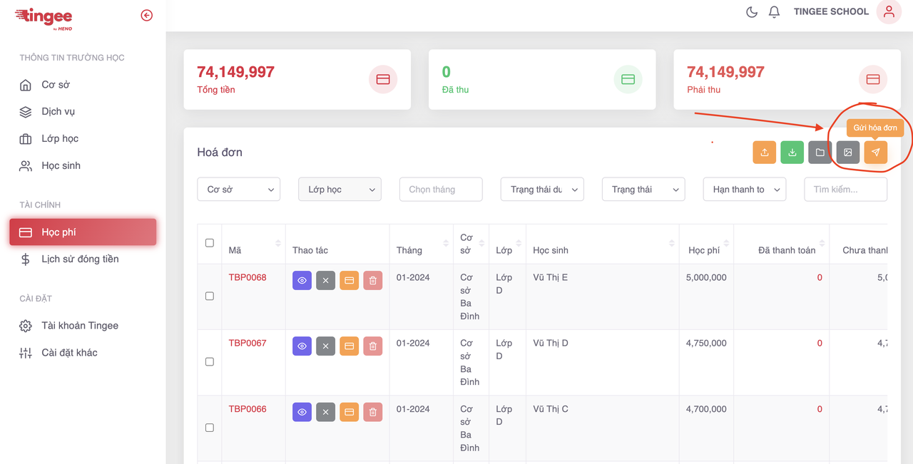Toggle dark mode with moon icon

751,12
